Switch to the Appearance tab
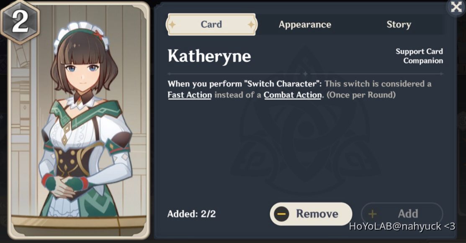This screenshot has height=243, width=466. tap(305, 24)
